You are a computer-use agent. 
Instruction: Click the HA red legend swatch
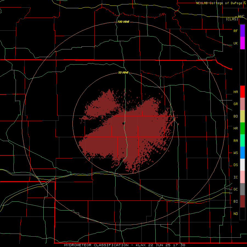242,92
